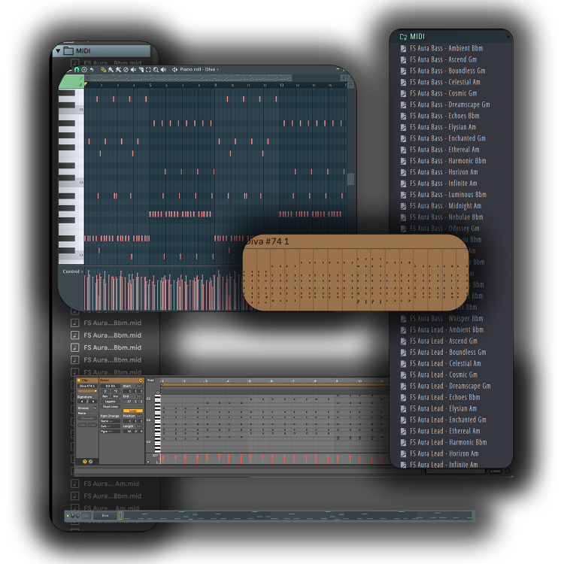This screenshot has width=564, height=564.
Task: Click the zoom magnifier tool in piano roll toolbar
Action: (x=156, y=69)
